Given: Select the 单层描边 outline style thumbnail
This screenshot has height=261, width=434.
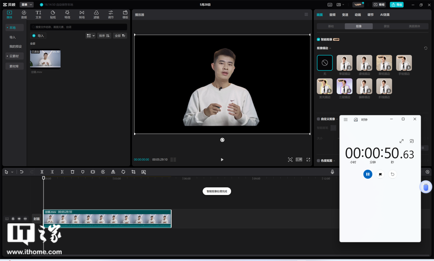Looking at the screenshot, I should (x=344, y=63).
